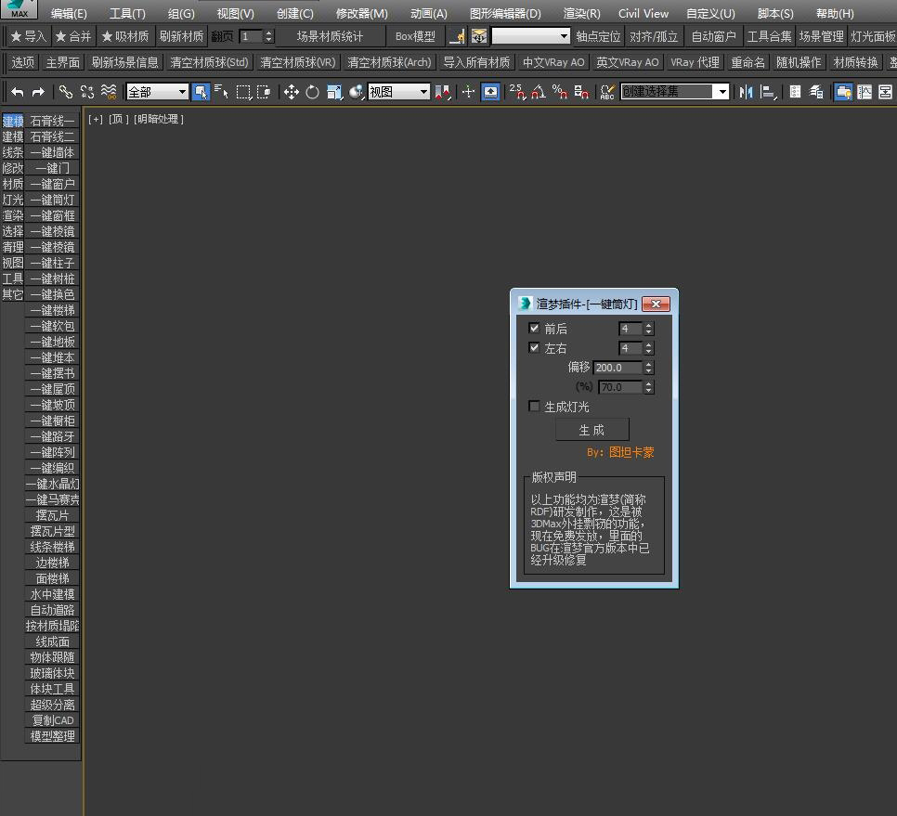
Task: Click the 场景材质统计 button
Action: (330, 36)
